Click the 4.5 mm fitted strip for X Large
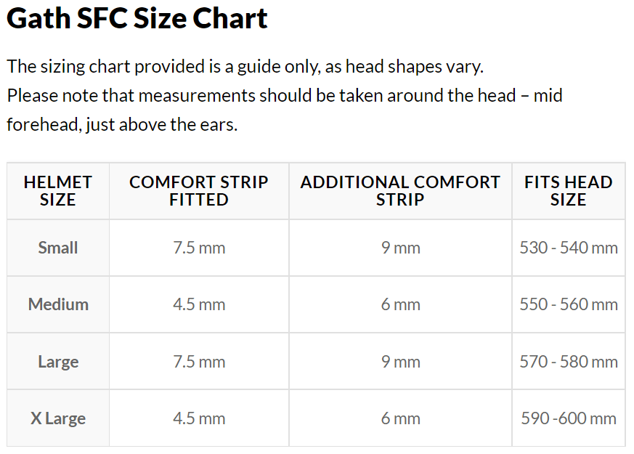 coord(199,418)
